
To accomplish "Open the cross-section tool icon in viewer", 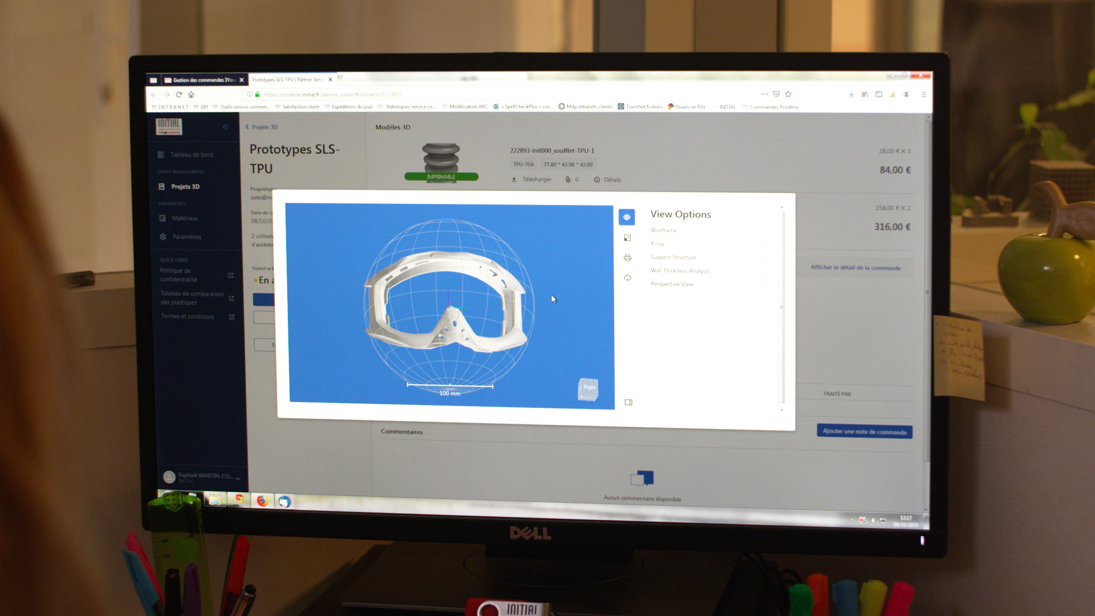I will [x=627, y=238].
